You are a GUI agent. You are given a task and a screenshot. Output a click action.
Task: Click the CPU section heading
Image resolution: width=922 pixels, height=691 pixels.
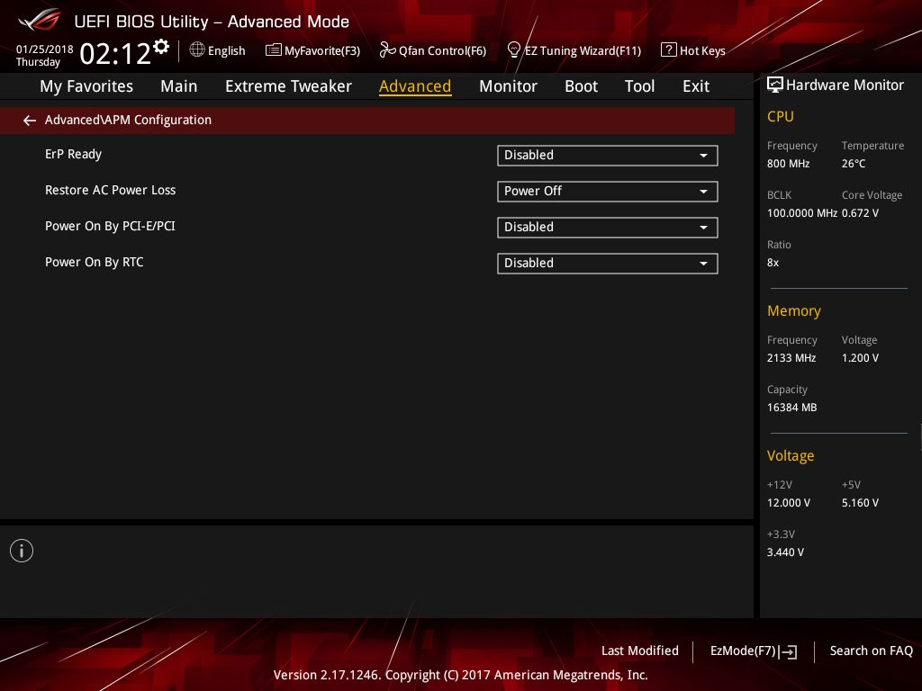(781, 116)
